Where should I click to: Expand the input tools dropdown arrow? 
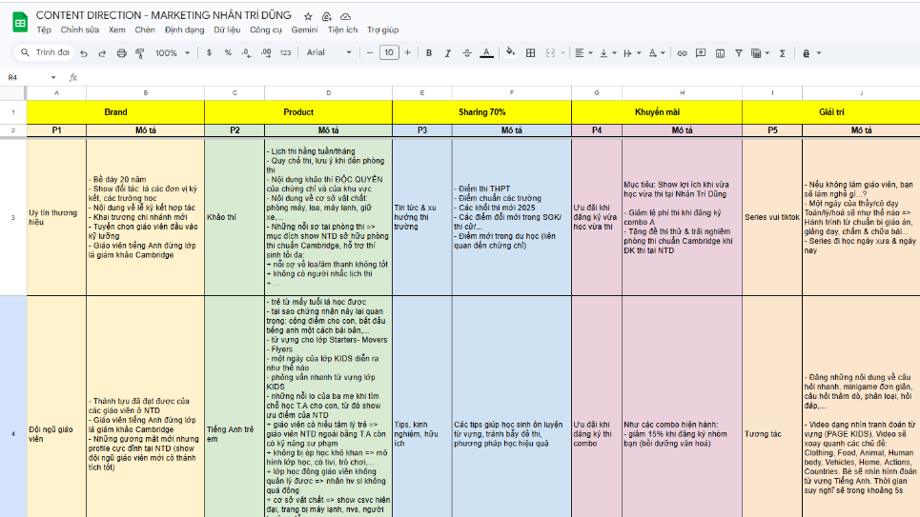pyautogui.click(x=819, y=52)
